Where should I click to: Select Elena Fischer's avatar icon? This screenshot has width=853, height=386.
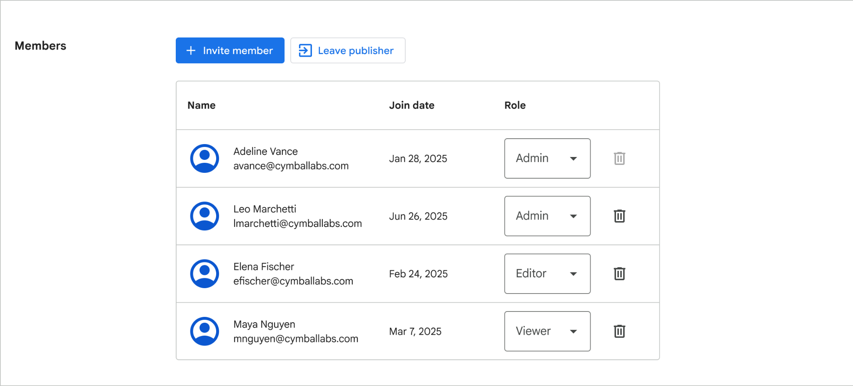click(205, 274)
